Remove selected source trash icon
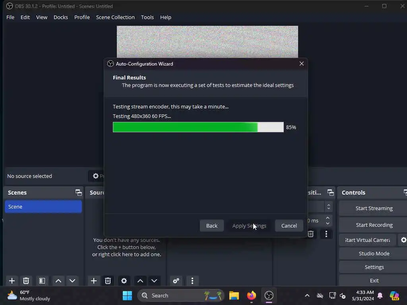The width and height of the screenshot is (407, 305). tap(108, 281)
